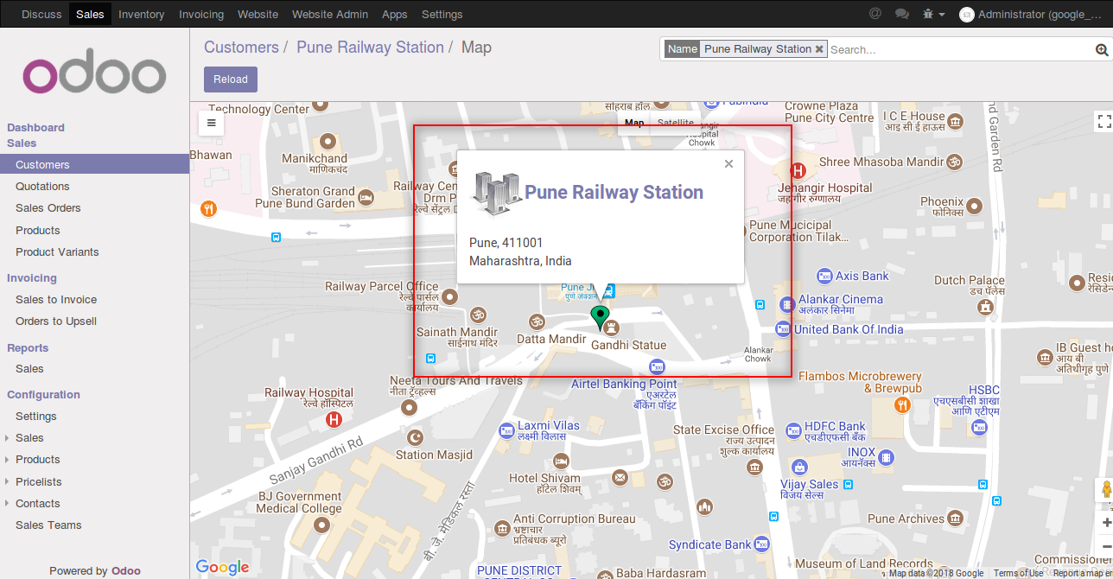Viewport: 1113px width, 579px height.
Task: Go to Pune Railway Station breadcrumb
Action: coord(370,48)
